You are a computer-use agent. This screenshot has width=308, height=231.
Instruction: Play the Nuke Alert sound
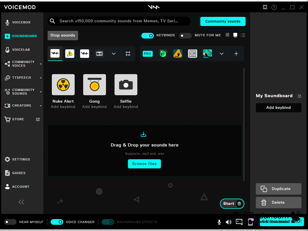tap(63, 85)
